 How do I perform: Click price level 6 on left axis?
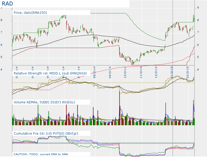2,45
